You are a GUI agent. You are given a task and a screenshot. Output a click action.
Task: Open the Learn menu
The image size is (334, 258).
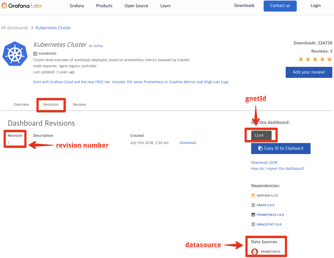pos(165,6)
